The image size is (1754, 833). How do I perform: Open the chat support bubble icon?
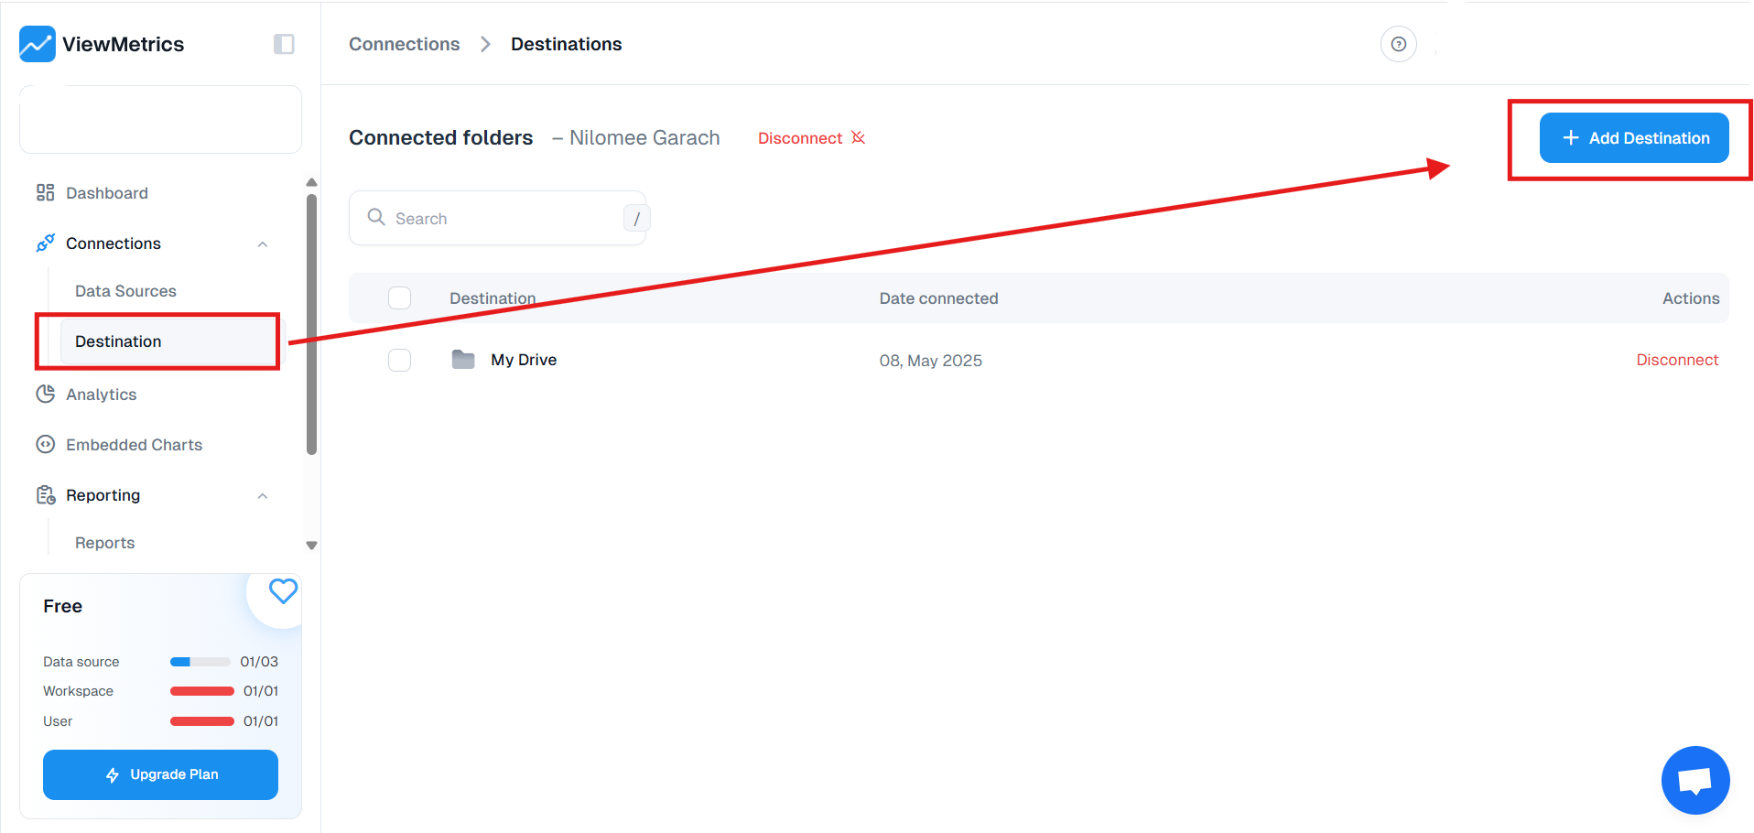tap(1694, 779)
